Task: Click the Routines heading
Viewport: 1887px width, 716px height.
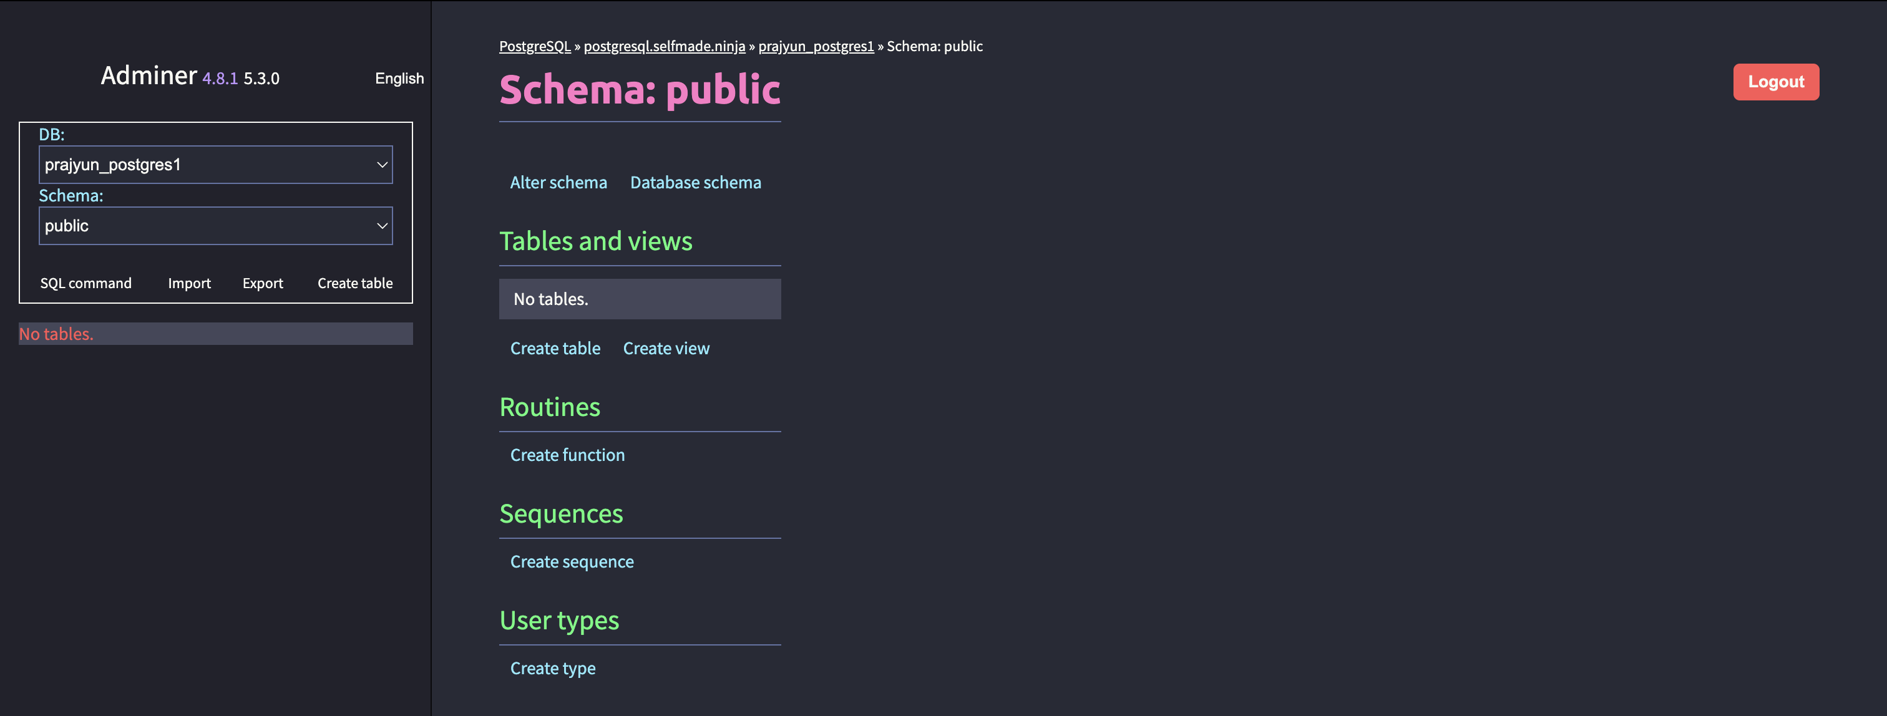Action: 549,407
